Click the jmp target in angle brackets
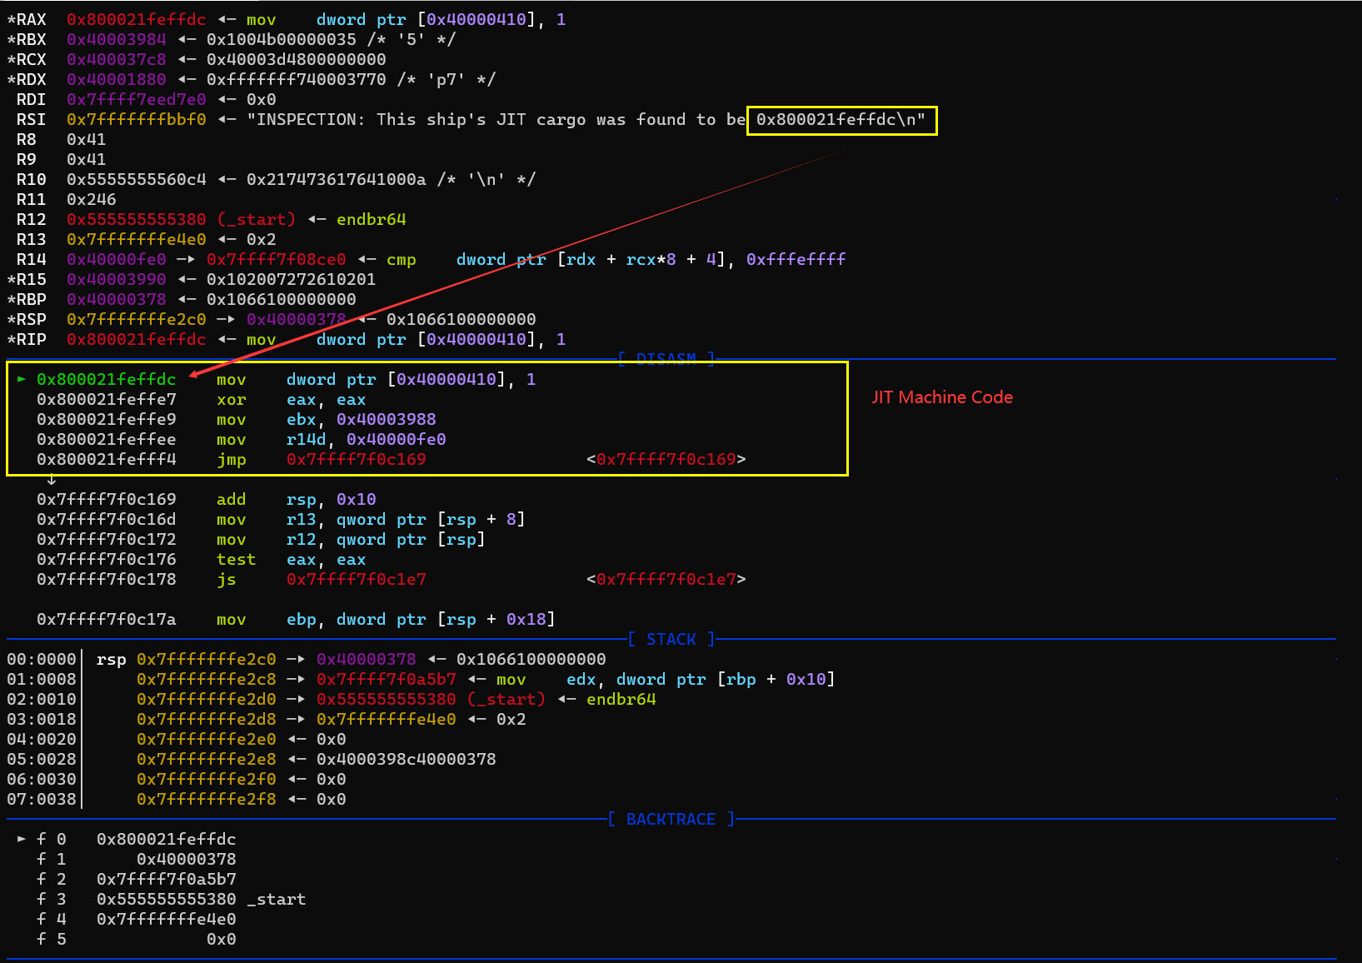The width and height of the screenshot is (1362, 963). pyautogui.click(x=666, y=459)
